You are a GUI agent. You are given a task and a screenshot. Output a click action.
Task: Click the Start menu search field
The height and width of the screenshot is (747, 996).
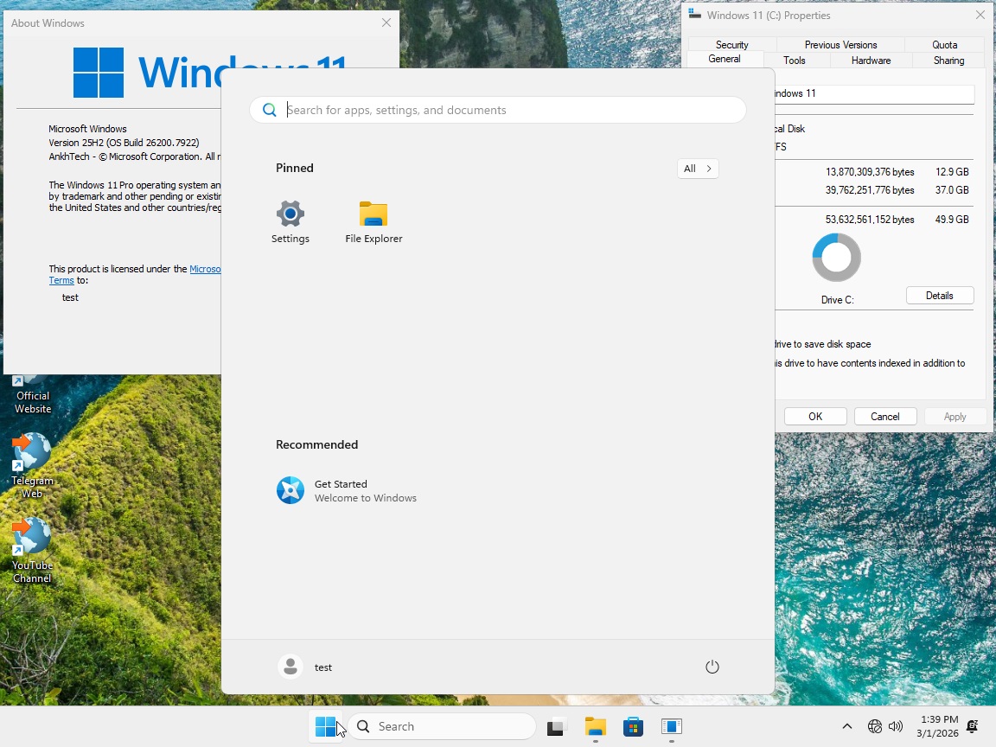pos(497,110)
